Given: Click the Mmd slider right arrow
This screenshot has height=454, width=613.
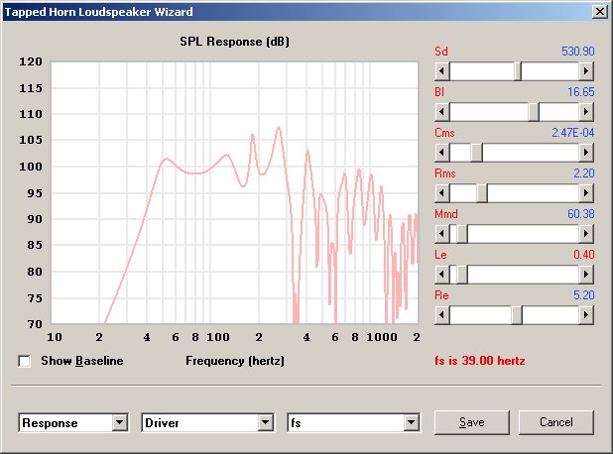Looking at the screenshot, I should tap(585, 234).
